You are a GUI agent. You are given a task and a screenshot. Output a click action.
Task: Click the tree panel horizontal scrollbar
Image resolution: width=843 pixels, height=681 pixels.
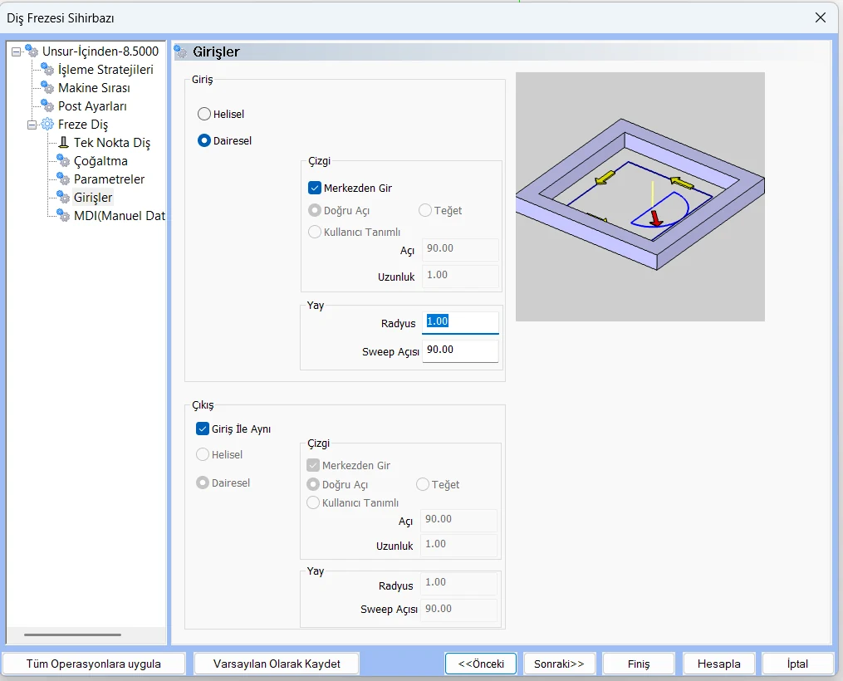coord(72,634)
